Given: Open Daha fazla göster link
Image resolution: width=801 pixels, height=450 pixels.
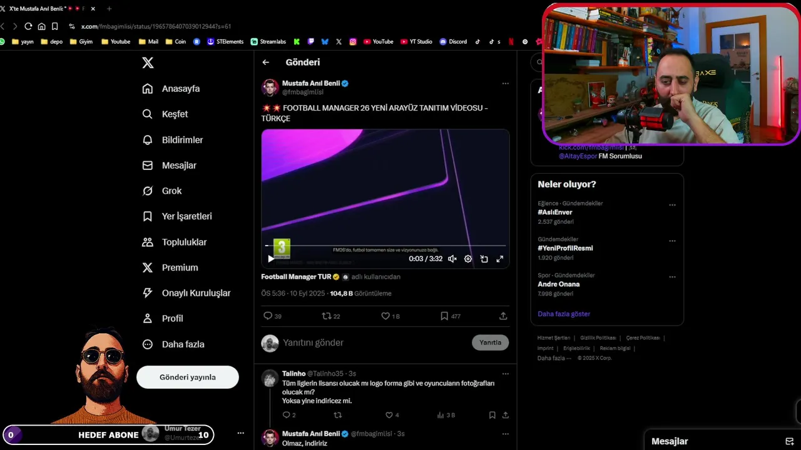Looking at the screenshot, I should click(564, 314).
